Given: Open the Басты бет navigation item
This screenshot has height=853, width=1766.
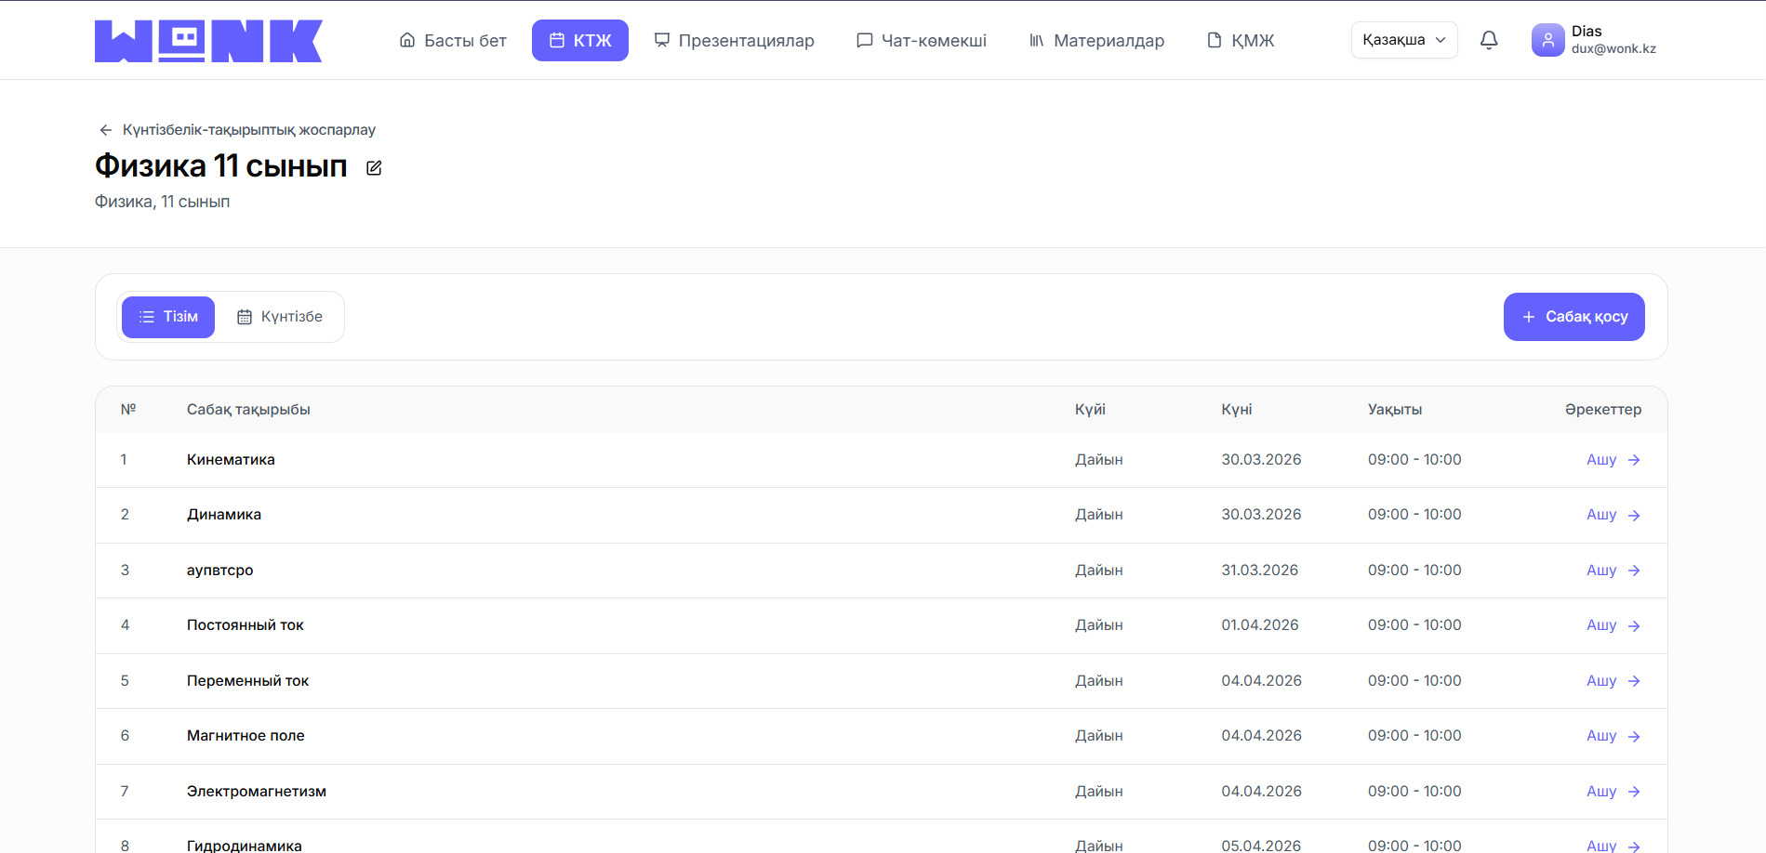Looking at the screenshot, I should tap(453, 41).
